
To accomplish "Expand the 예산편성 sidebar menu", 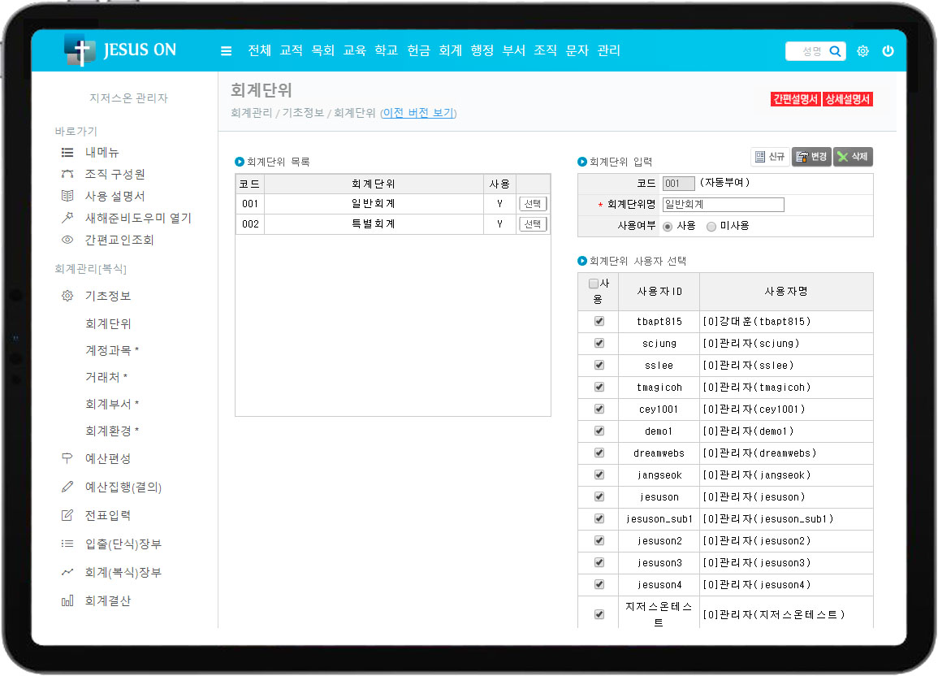I will coord(107,458).
